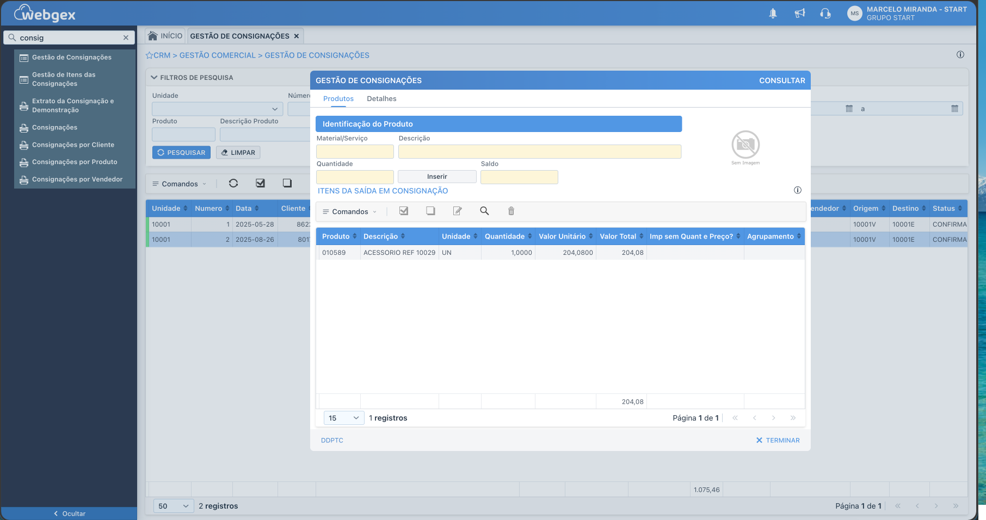Click the sidebar search magnifier icon

coord(12,37)
